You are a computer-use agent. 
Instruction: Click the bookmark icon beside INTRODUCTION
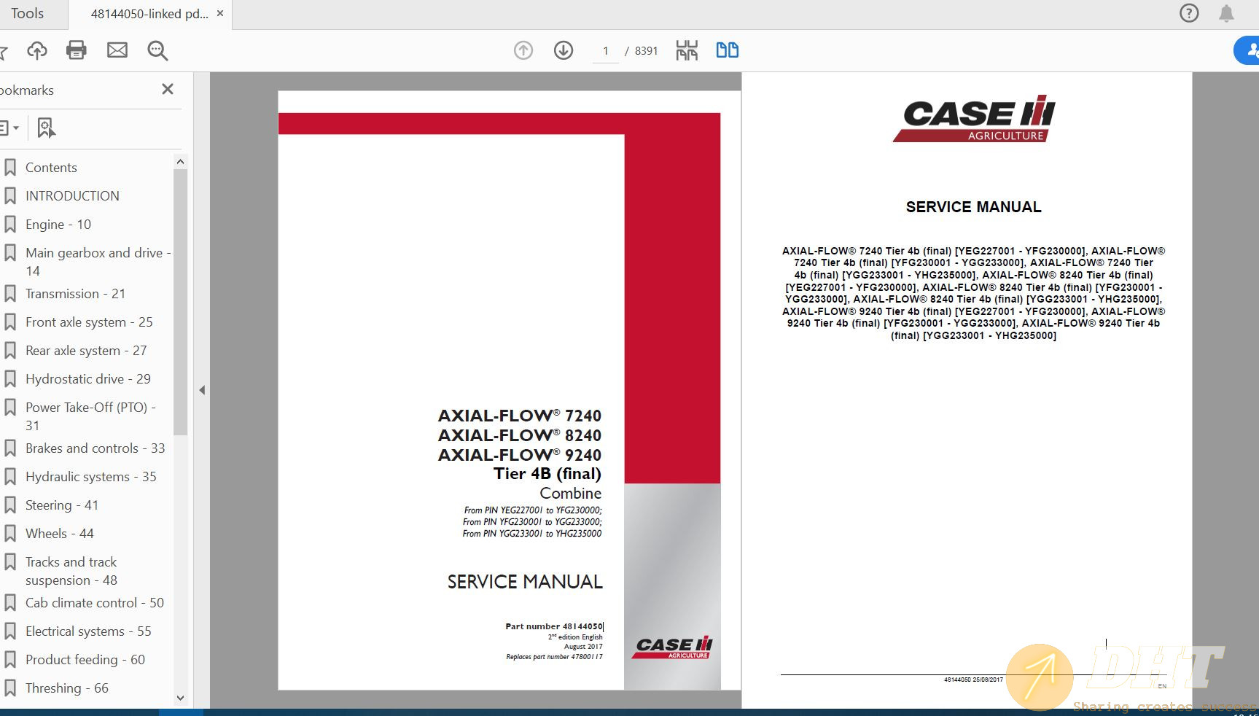click(x=10, y=196)
